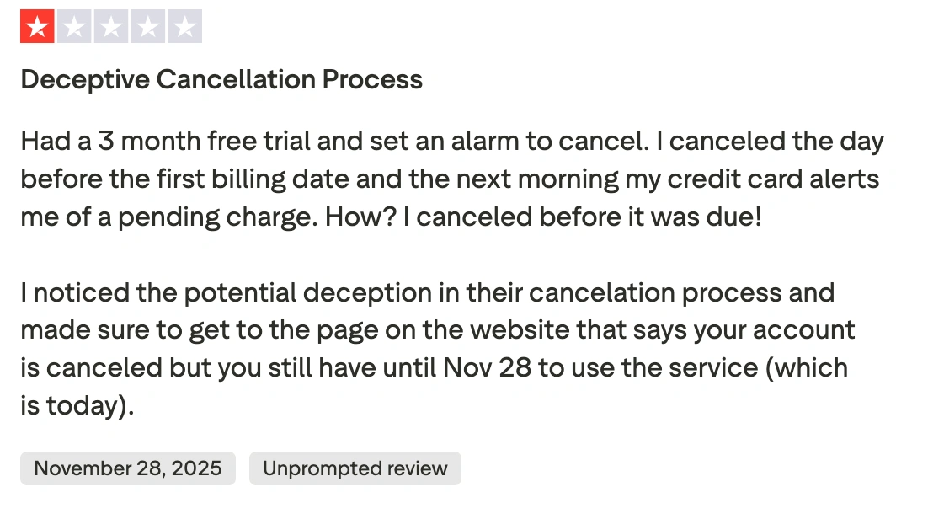Select the second star in the rating
The width and height of the screenshot is (944, 519).
pos(75,26)
